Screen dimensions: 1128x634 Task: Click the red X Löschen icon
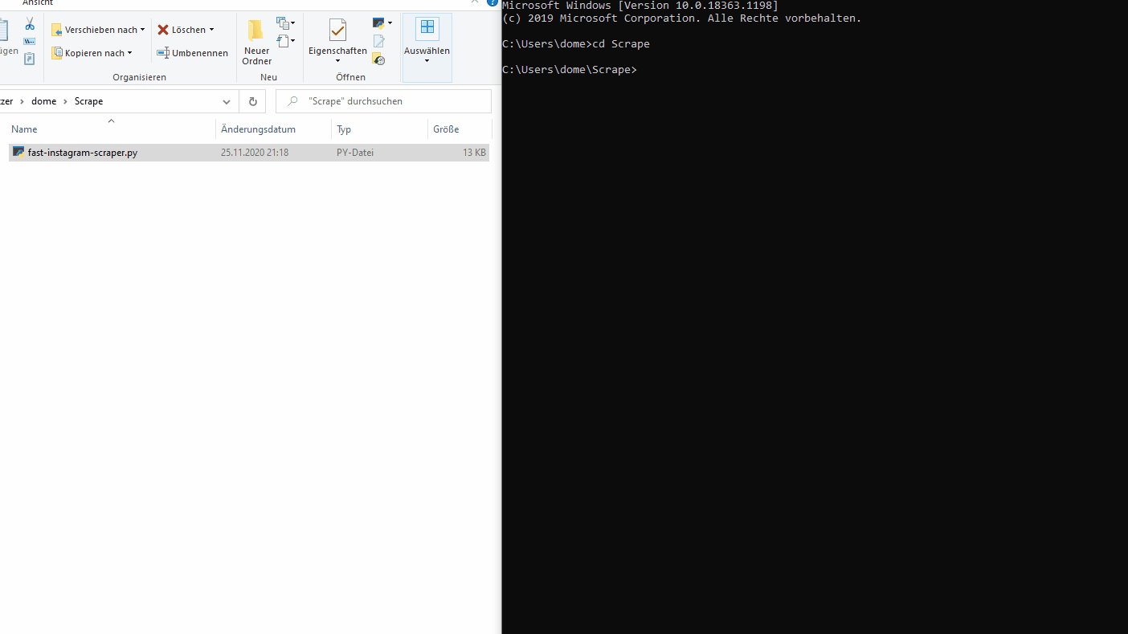163,30
